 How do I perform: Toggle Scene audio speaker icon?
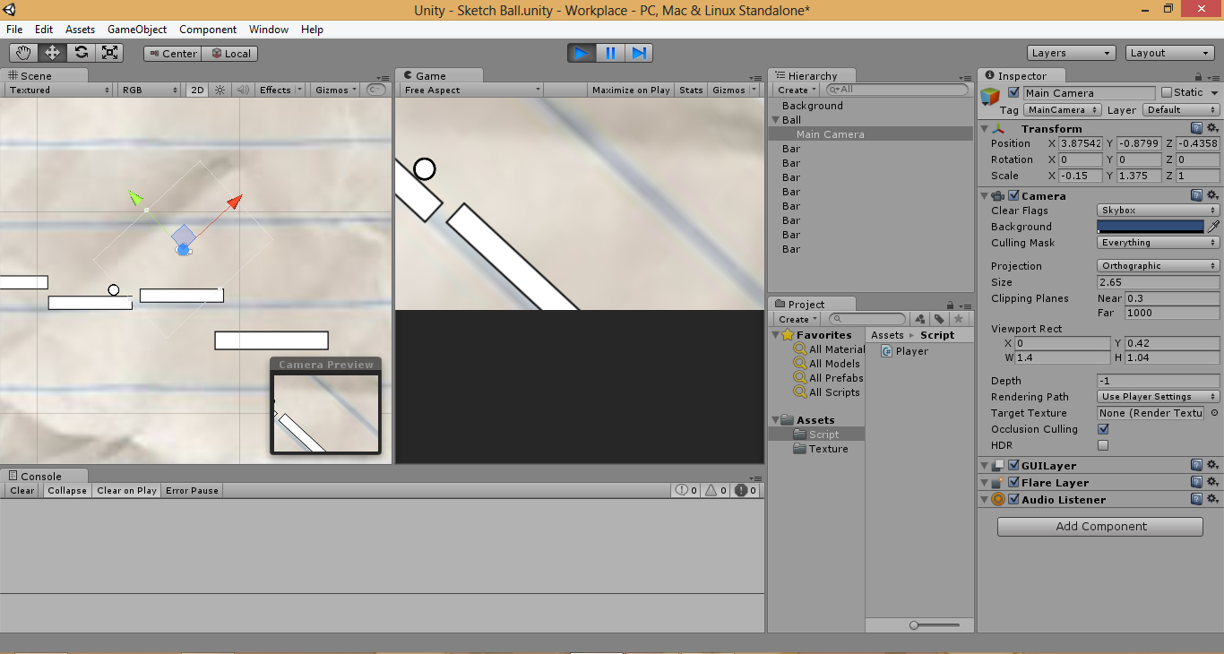pos(242,90)
